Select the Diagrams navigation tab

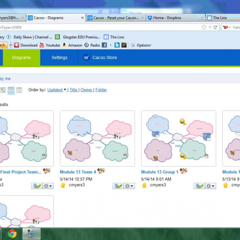tap(22, 58)
